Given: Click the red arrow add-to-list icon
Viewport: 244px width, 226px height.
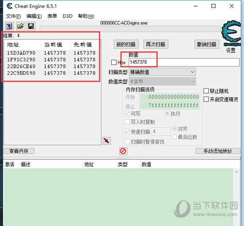Looking at the screenshot, I should point(107,141).
